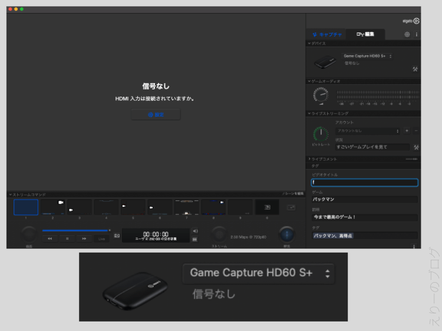The height and width of the screenshot is (331, 442).
Task: Take a screenshot with the camera icon
Action: pyautogui.click(x=117, y=236)
